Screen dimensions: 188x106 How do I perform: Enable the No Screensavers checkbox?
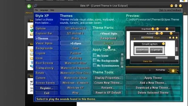(95, 65)
